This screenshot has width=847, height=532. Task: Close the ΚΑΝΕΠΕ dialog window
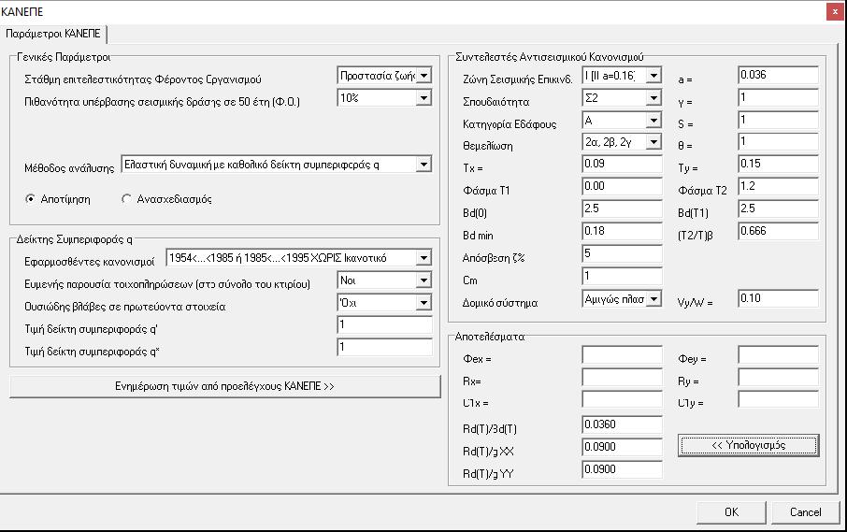[x=835, y=12]
